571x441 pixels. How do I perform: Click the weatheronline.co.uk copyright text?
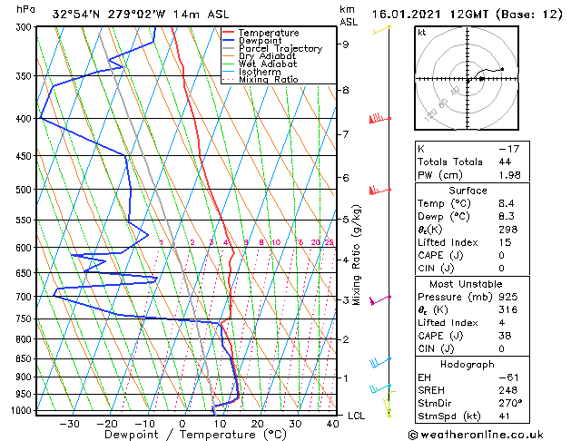pyautogui.click(x=476, y=435)
